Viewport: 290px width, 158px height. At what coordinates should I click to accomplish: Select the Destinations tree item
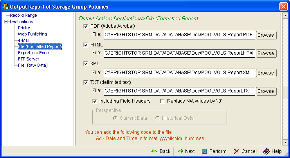pyautogui.click(x=21, y=21)
